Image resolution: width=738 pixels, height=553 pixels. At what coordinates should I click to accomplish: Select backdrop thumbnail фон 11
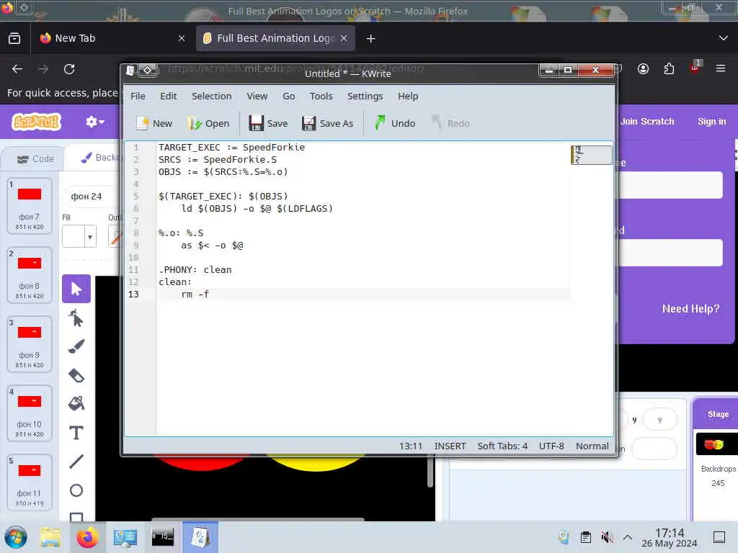[29, 482]
